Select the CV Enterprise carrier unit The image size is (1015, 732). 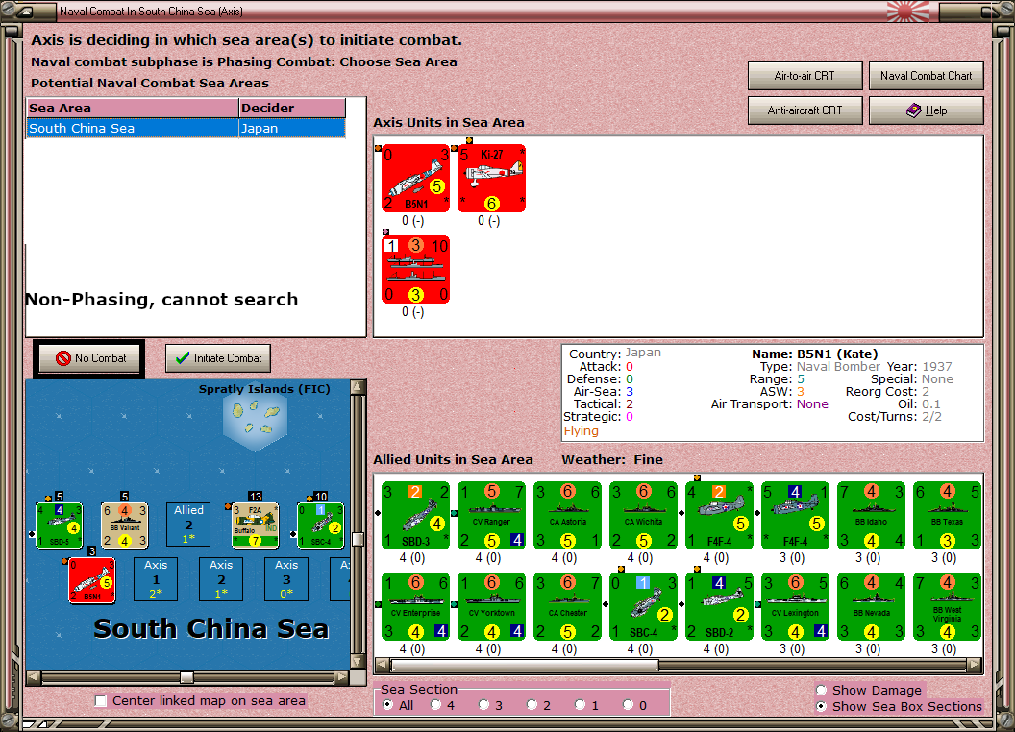point(415,607)
